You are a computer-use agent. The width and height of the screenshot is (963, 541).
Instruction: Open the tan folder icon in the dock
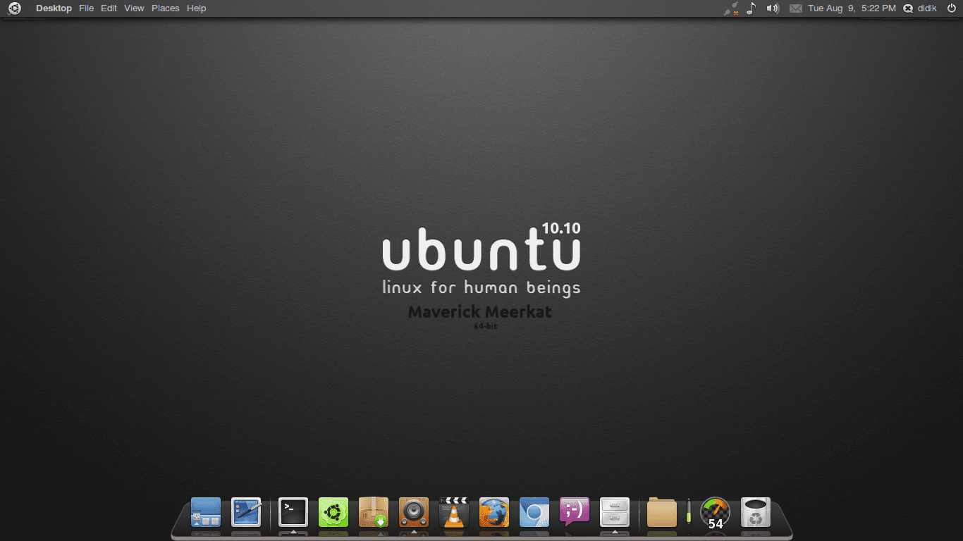pyautogui.click(x=661, y=513)
